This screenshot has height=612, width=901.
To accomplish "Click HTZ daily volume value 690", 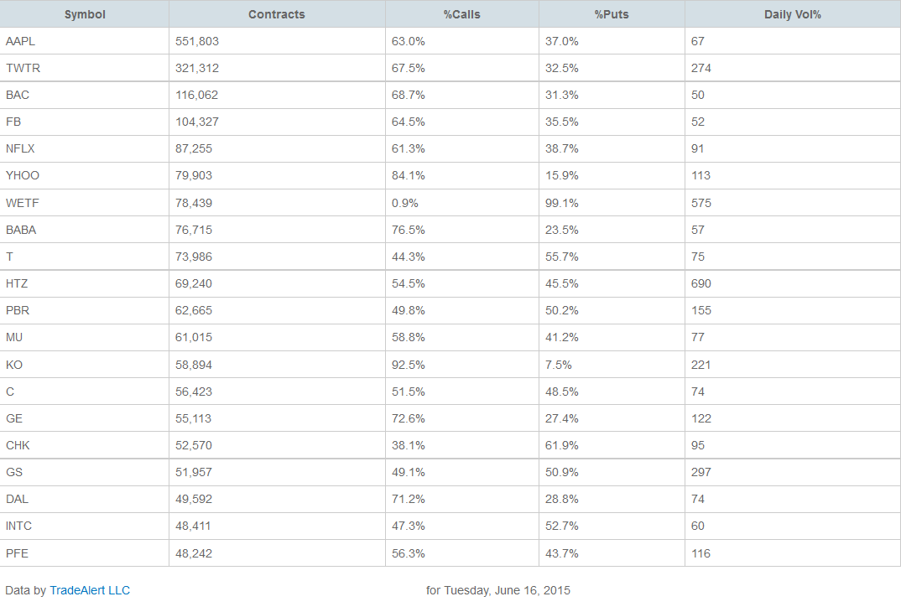I will tap(701, 283).
